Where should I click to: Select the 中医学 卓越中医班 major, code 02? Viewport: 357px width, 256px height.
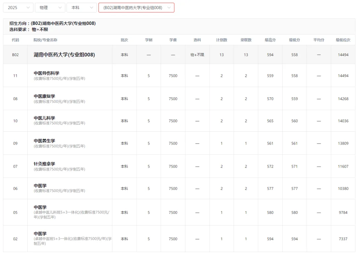[x=40, y=234]
